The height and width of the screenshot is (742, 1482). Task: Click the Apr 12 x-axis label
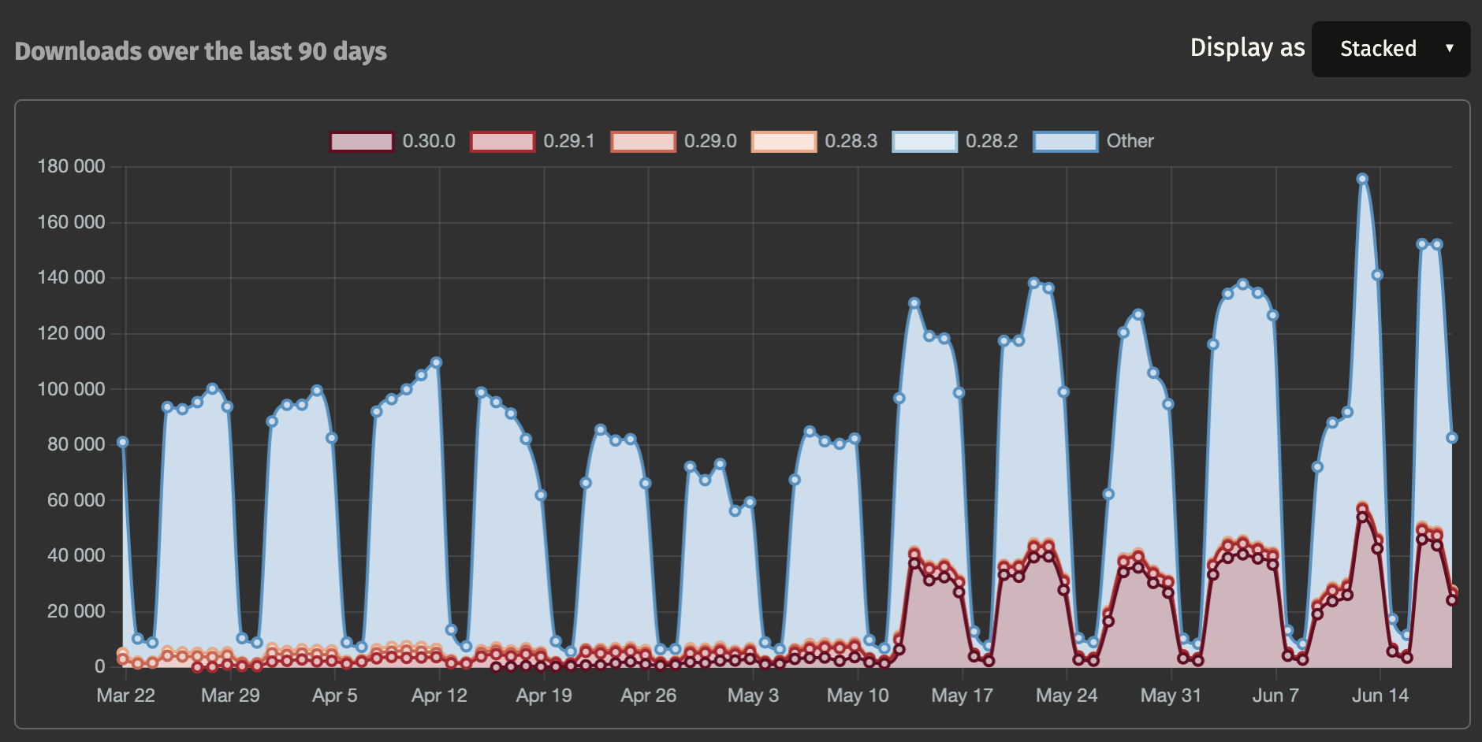(439, 696)
